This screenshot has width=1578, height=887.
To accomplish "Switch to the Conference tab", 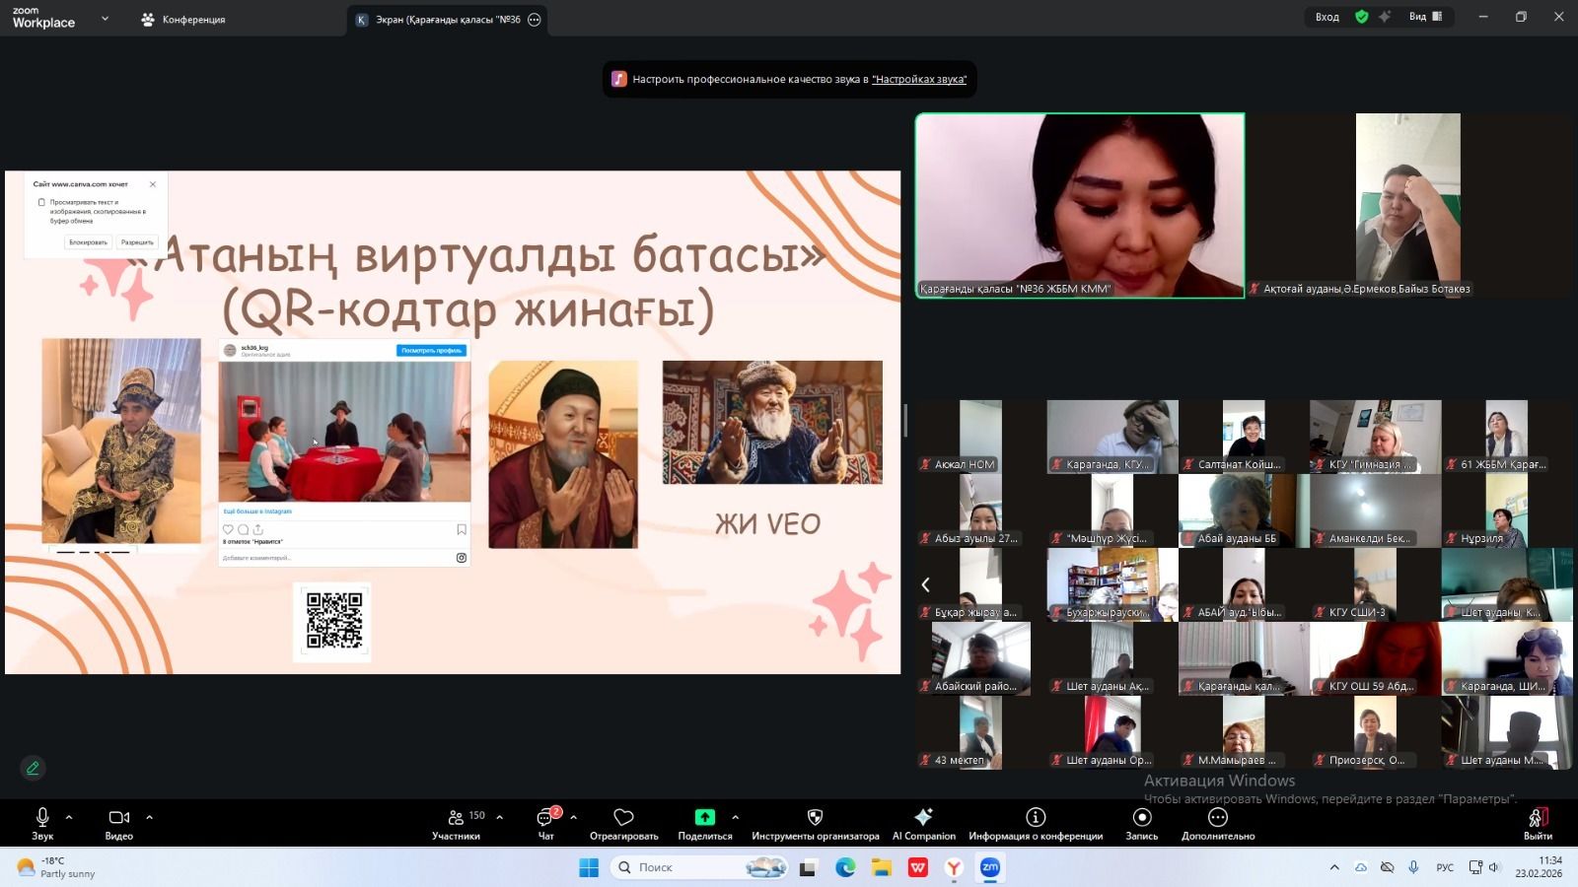I will 183,20.
